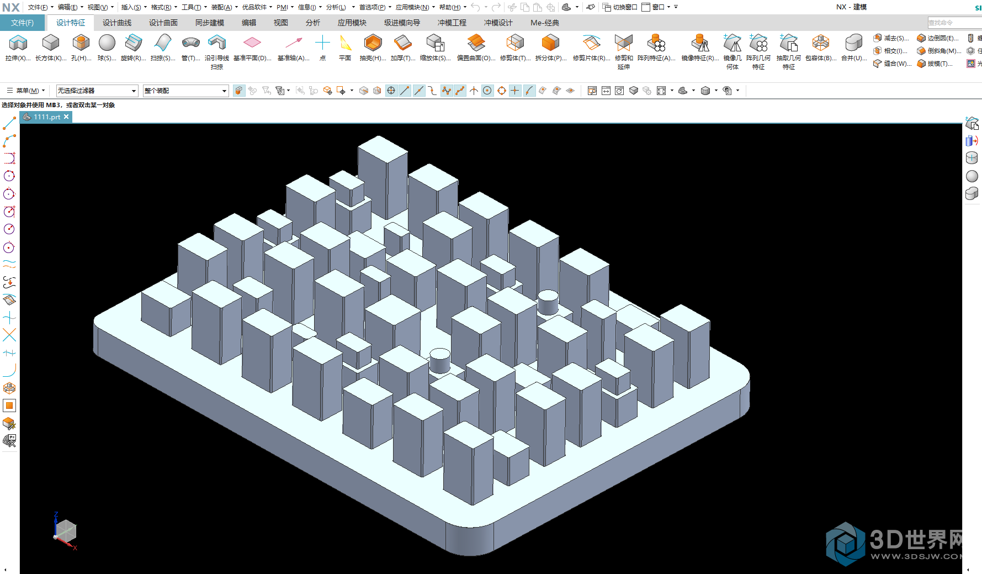Screen dimensions: 982x574
Task: Expand the 工具(T) menu dropdown
Action: (x=194, y=7)
